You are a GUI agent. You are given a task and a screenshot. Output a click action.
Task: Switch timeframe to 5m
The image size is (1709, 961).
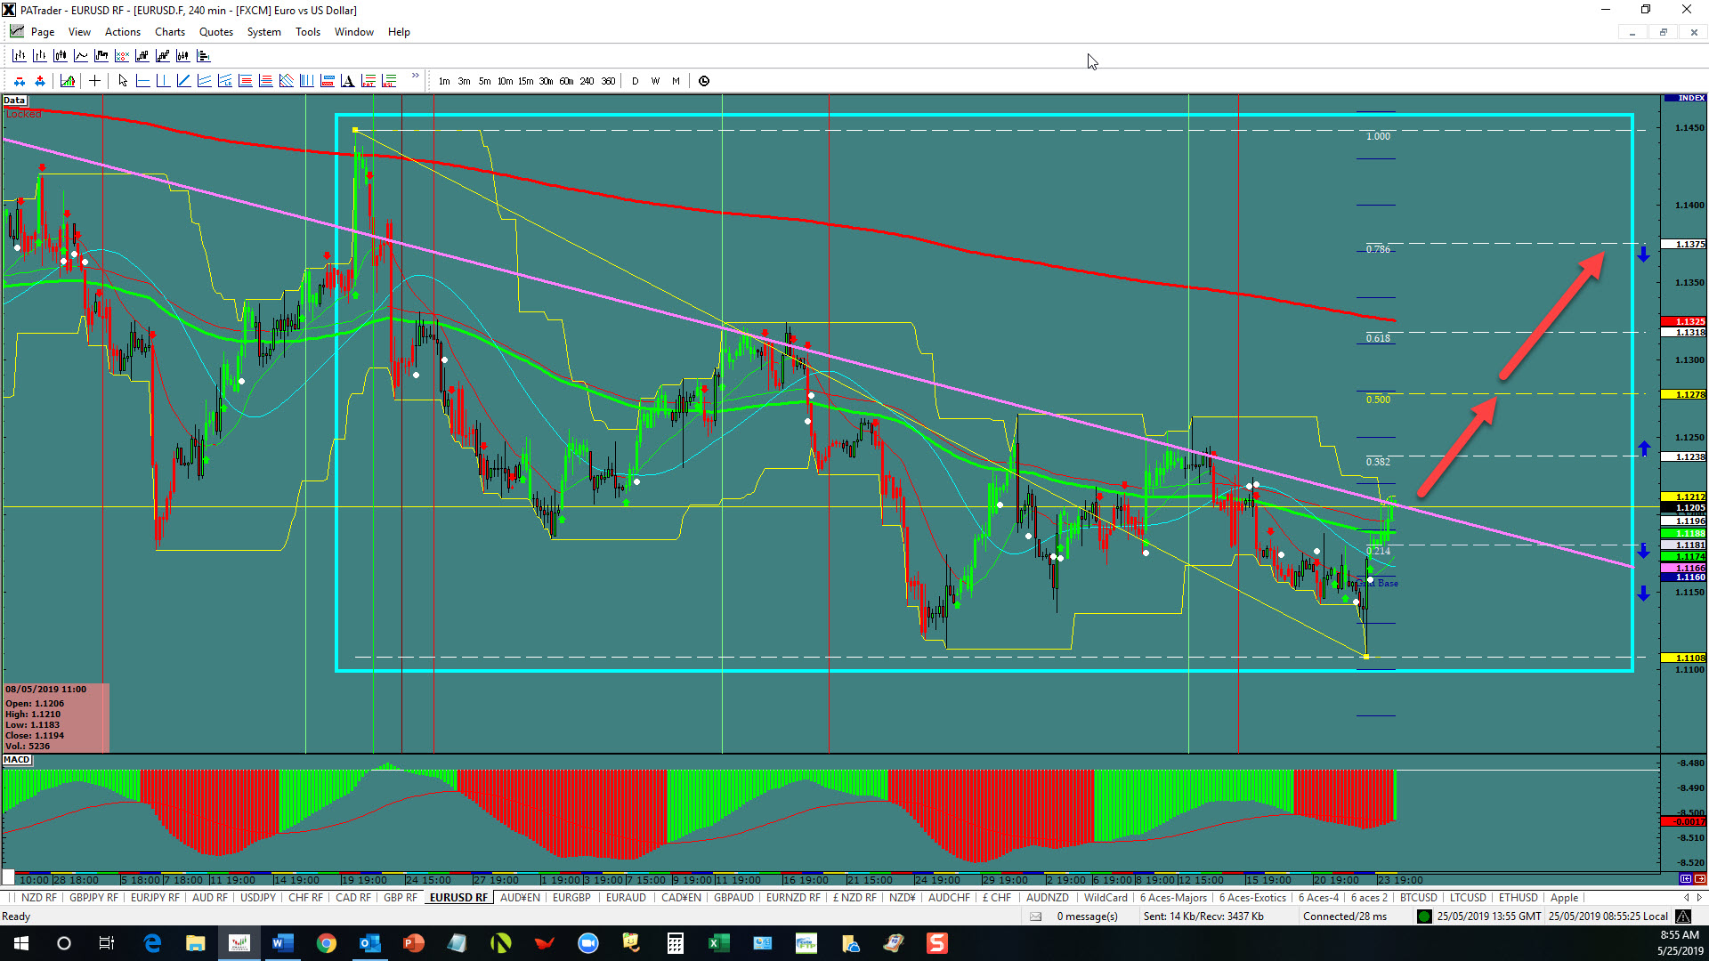click(484, 81)
